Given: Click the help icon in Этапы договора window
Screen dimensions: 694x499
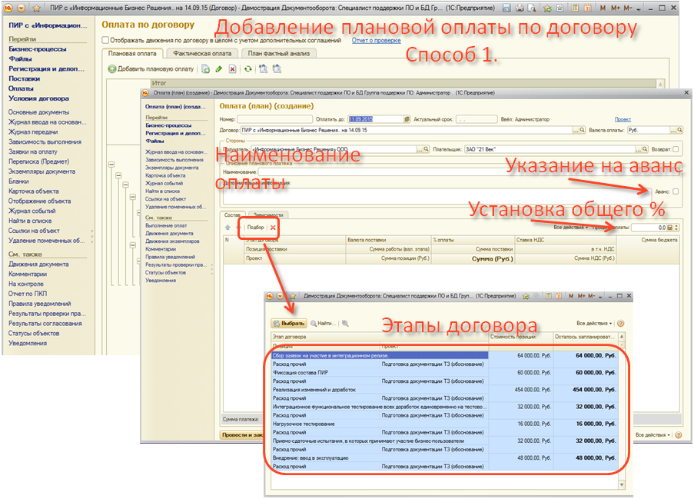Looking at the screenshot, I should pyautogui.click(x=620, y=324).
